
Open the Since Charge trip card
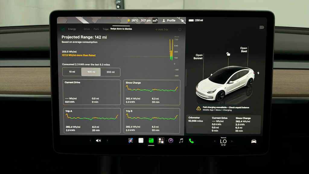(x=152, y=92)
